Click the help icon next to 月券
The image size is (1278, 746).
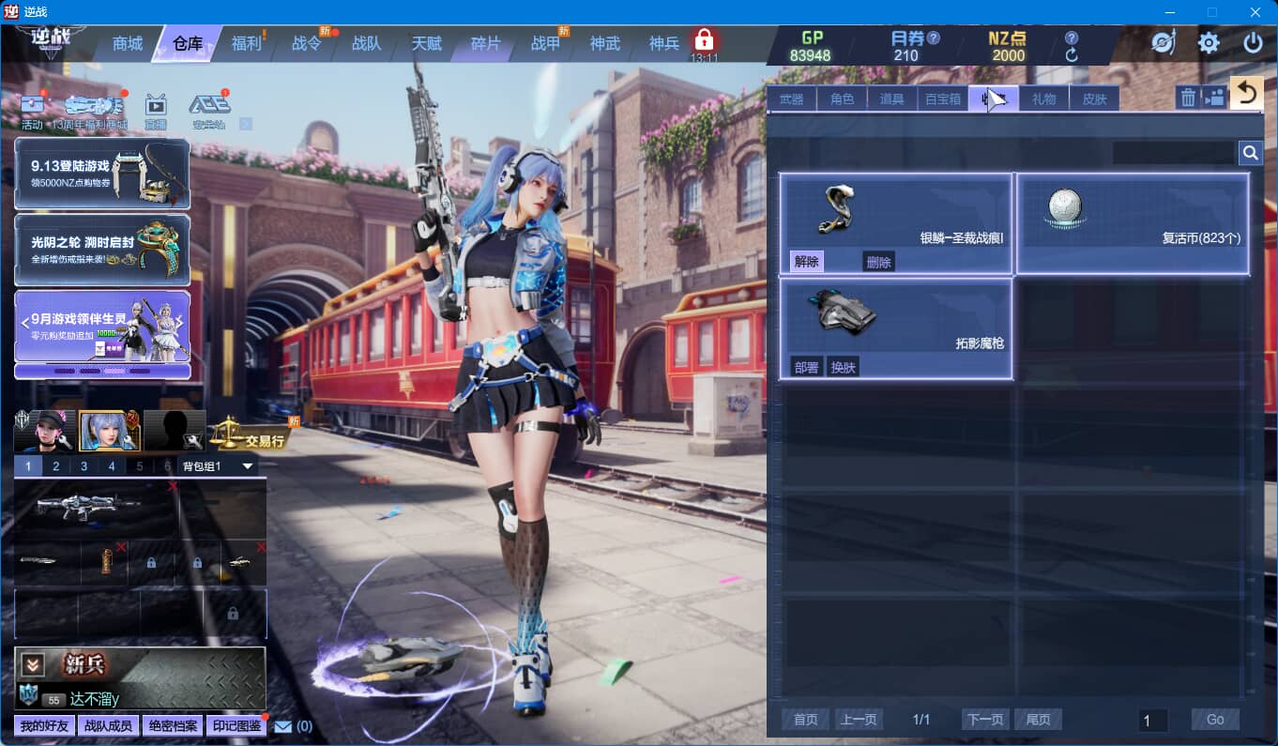(933, 38)
